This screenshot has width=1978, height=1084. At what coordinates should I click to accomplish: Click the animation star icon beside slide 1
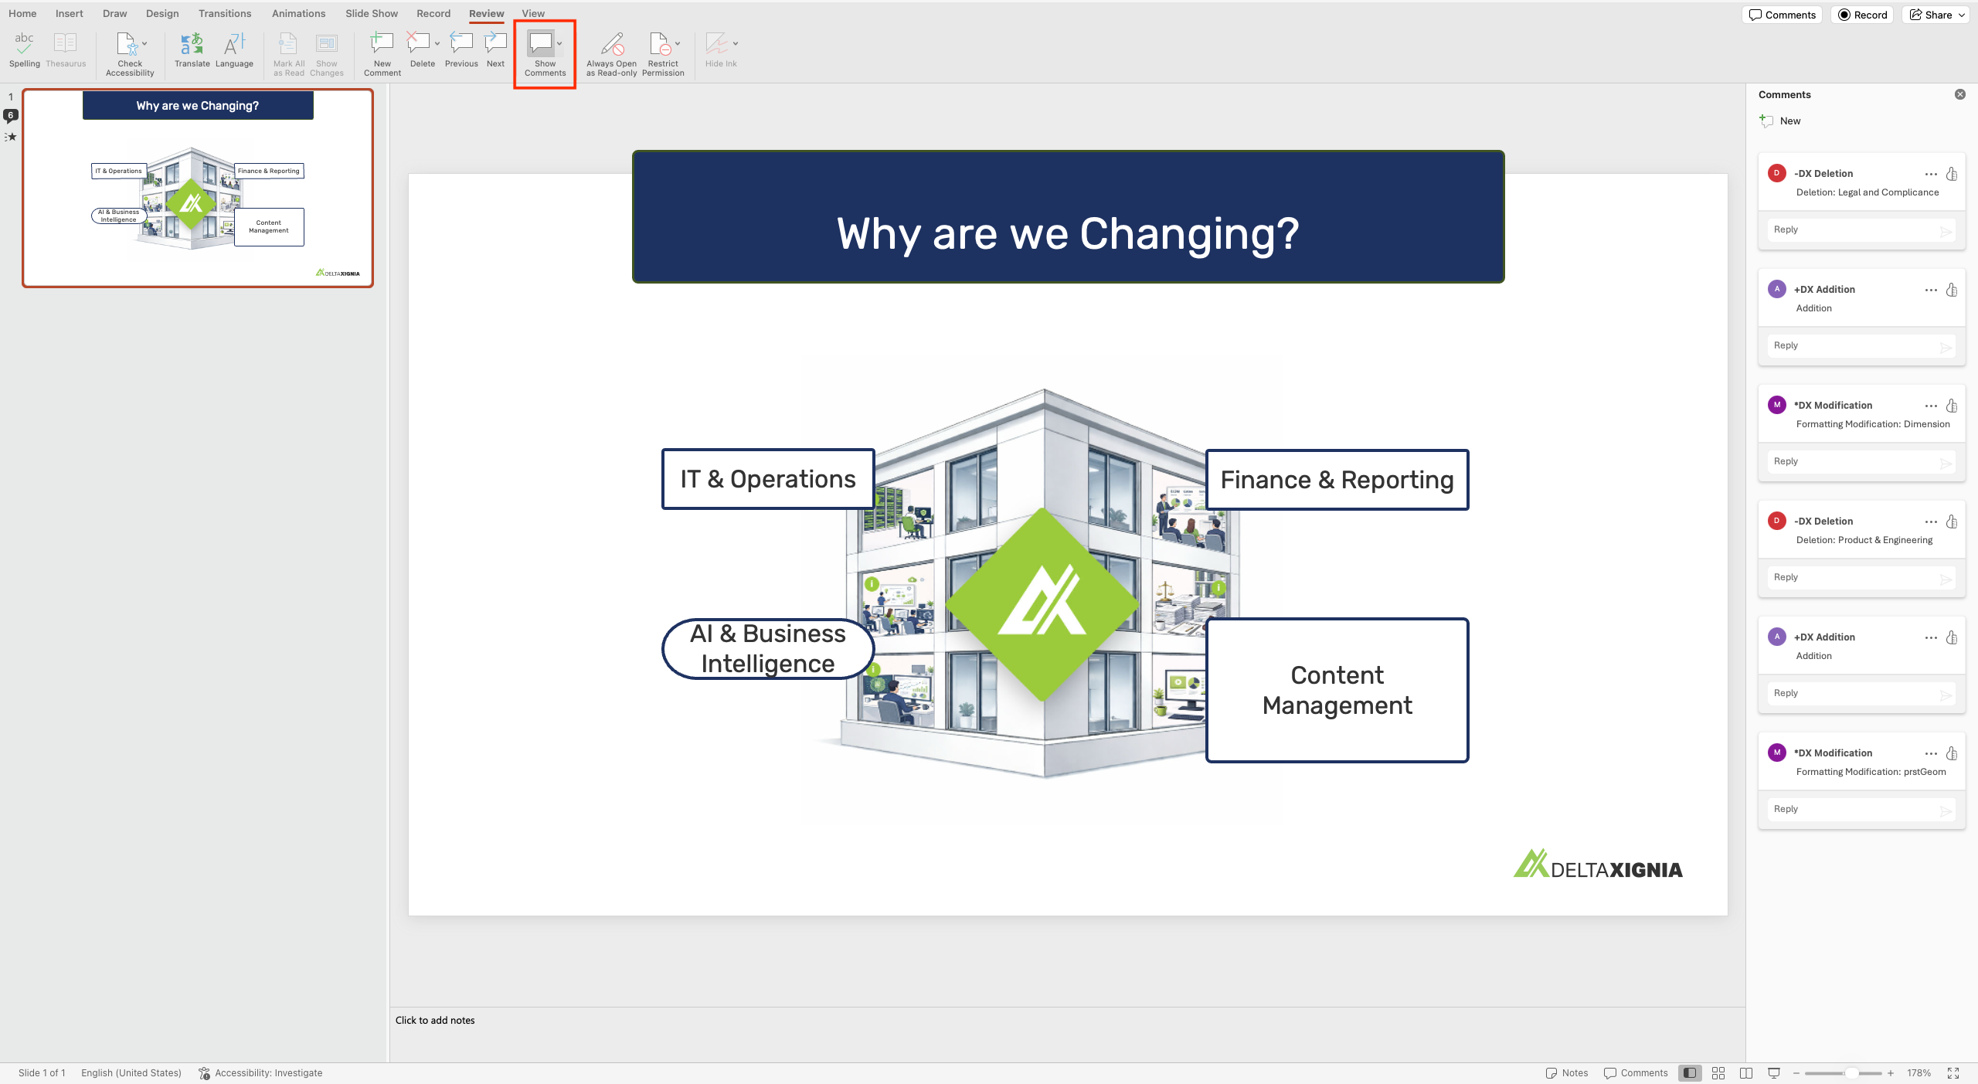tap(10, 137)
